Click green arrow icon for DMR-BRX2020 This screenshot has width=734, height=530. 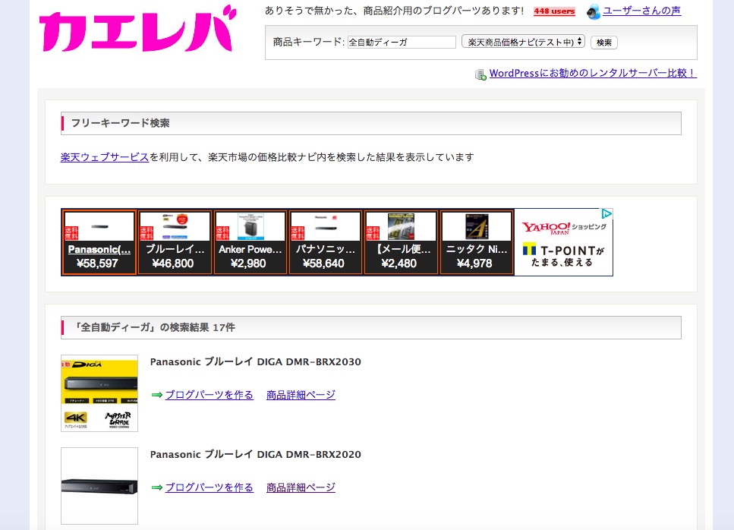coord(157,487)
